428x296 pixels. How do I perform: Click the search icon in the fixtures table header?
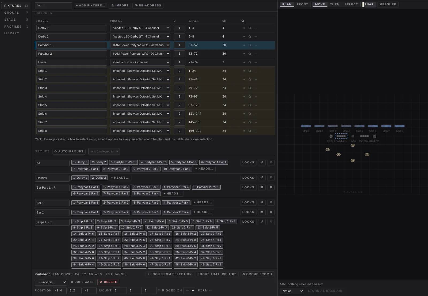pos(243,21)
